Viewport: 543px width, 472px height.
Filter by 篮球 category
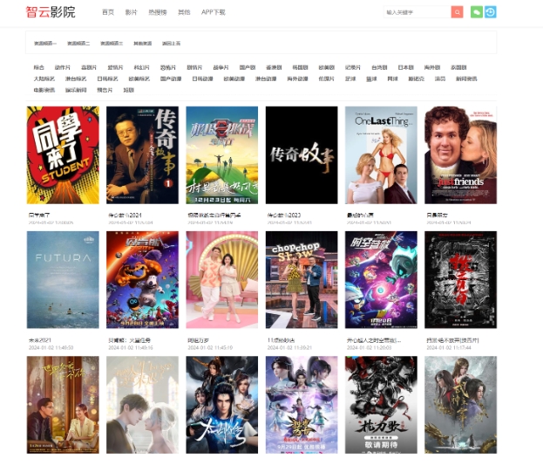(371, 79)
